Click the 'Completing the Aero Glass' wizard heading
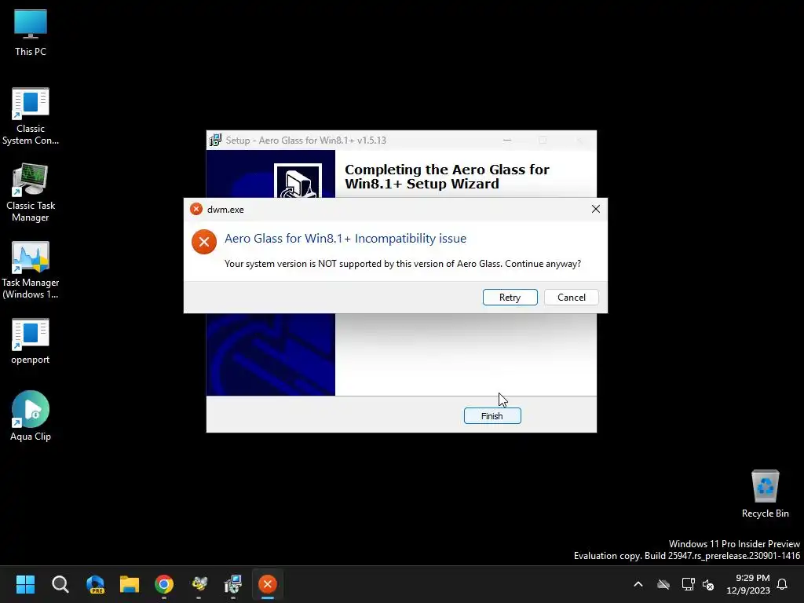The height and width of the screenshot is (603, 804). coord(447,177)
